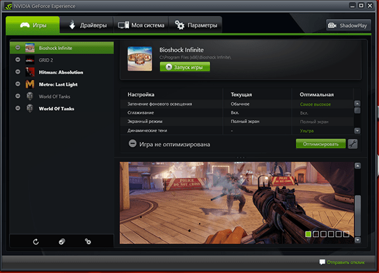The image size is (379, 273).
Task: Click the Затенение фонового освещения row
Action: pyautogui.click(x=237, y=104)
